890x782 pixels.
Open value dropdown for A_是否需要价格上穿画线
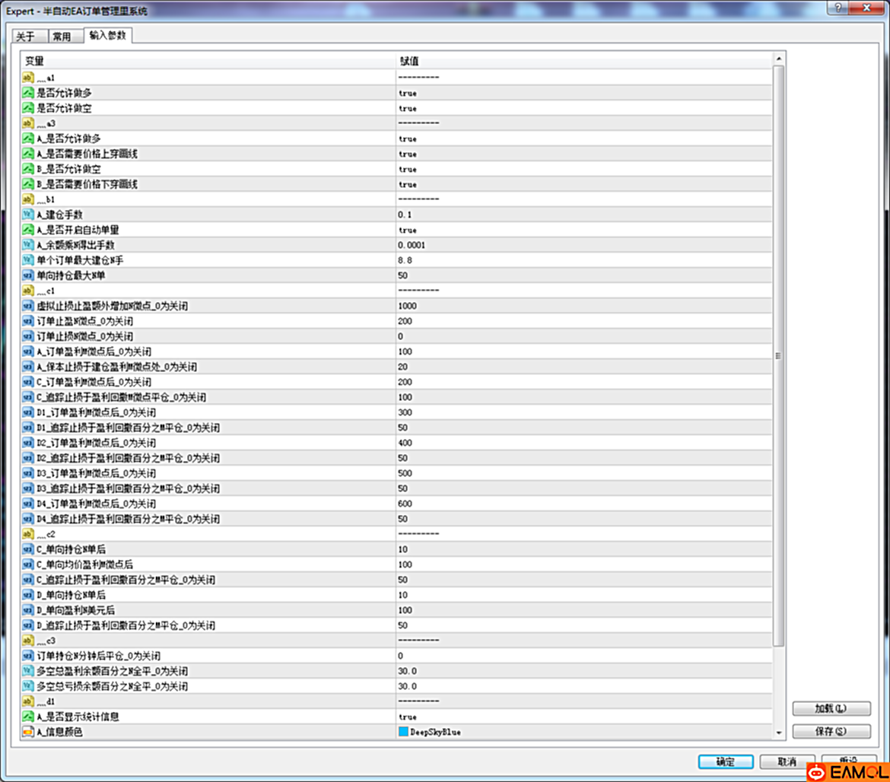point(408,154)
